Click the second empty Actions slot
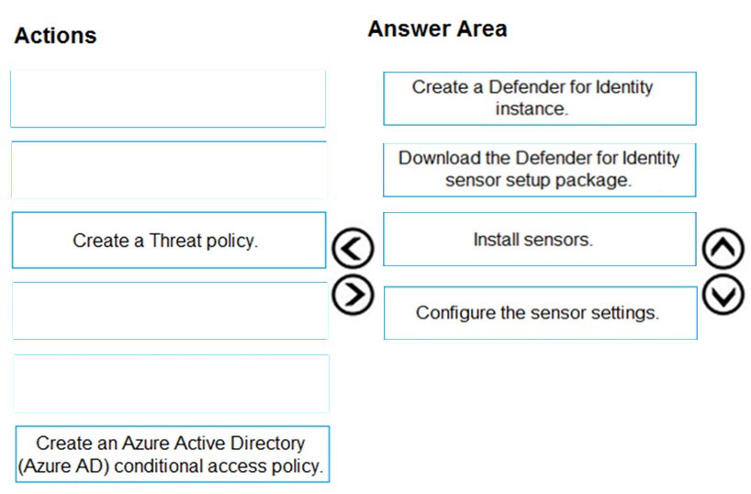Viewport: 751px width, 494px height. pyautogui.click(x=169, y=170)
